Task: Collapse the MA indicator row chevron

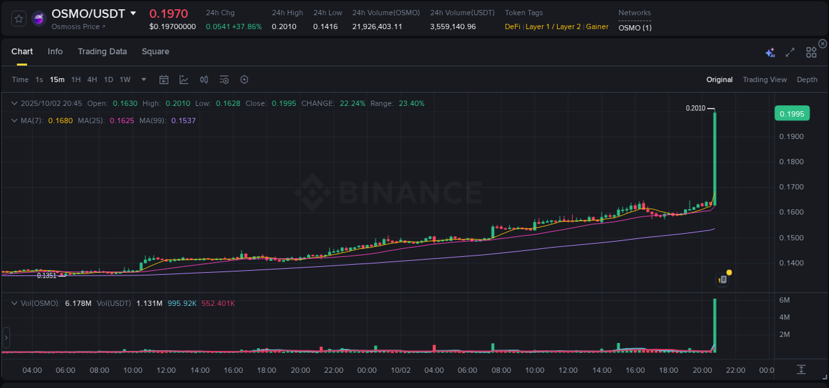Action: [14, 121]
